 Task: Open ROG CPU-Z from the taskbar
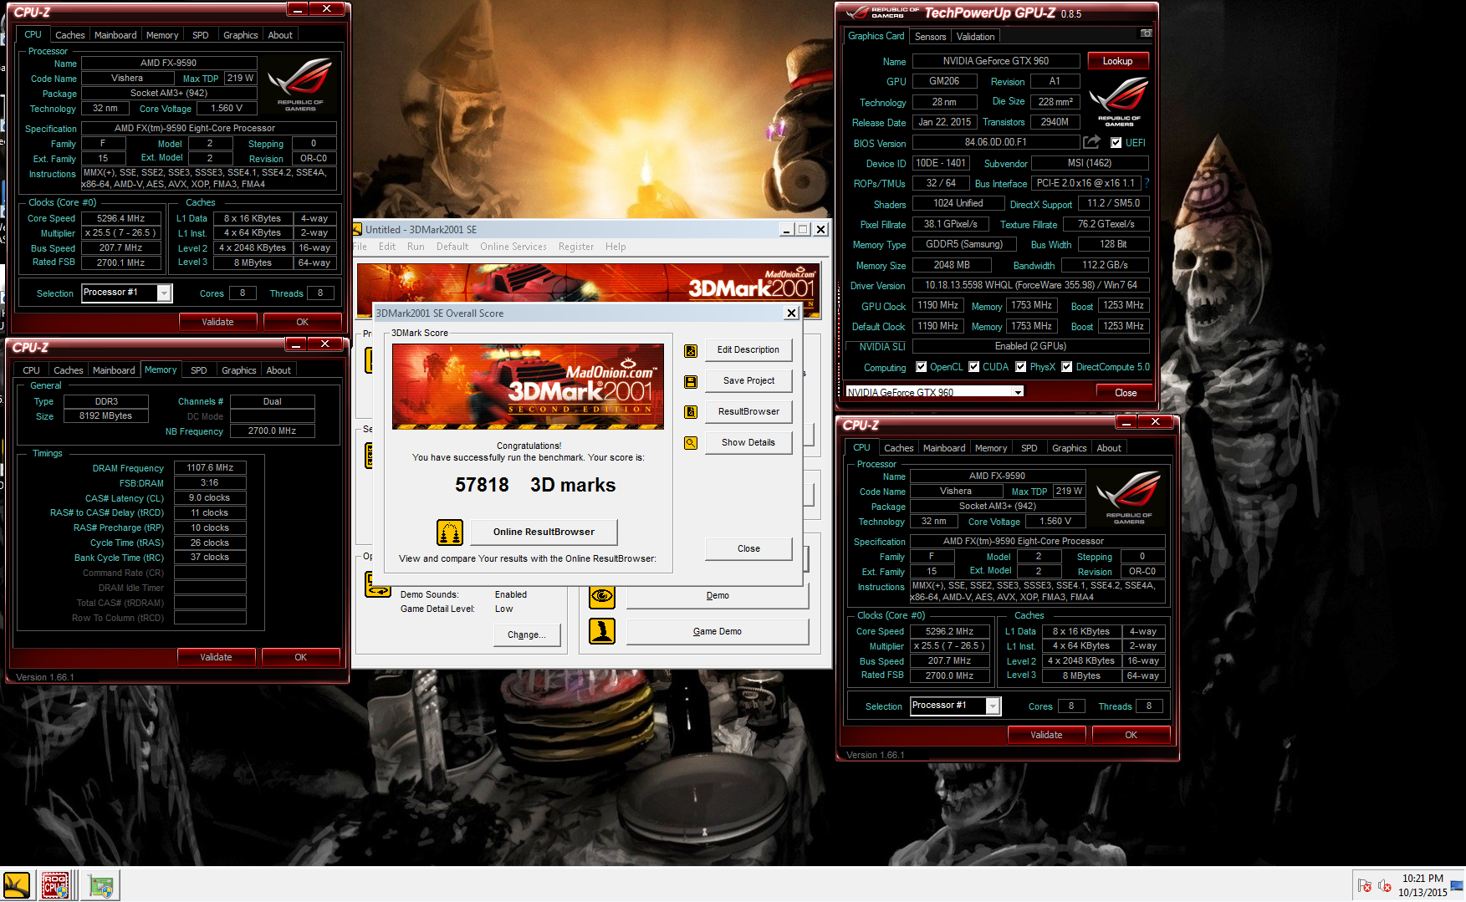55,885
